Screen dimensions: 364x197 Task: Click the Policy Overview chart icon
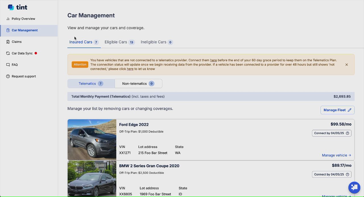(x=8, y=19)
